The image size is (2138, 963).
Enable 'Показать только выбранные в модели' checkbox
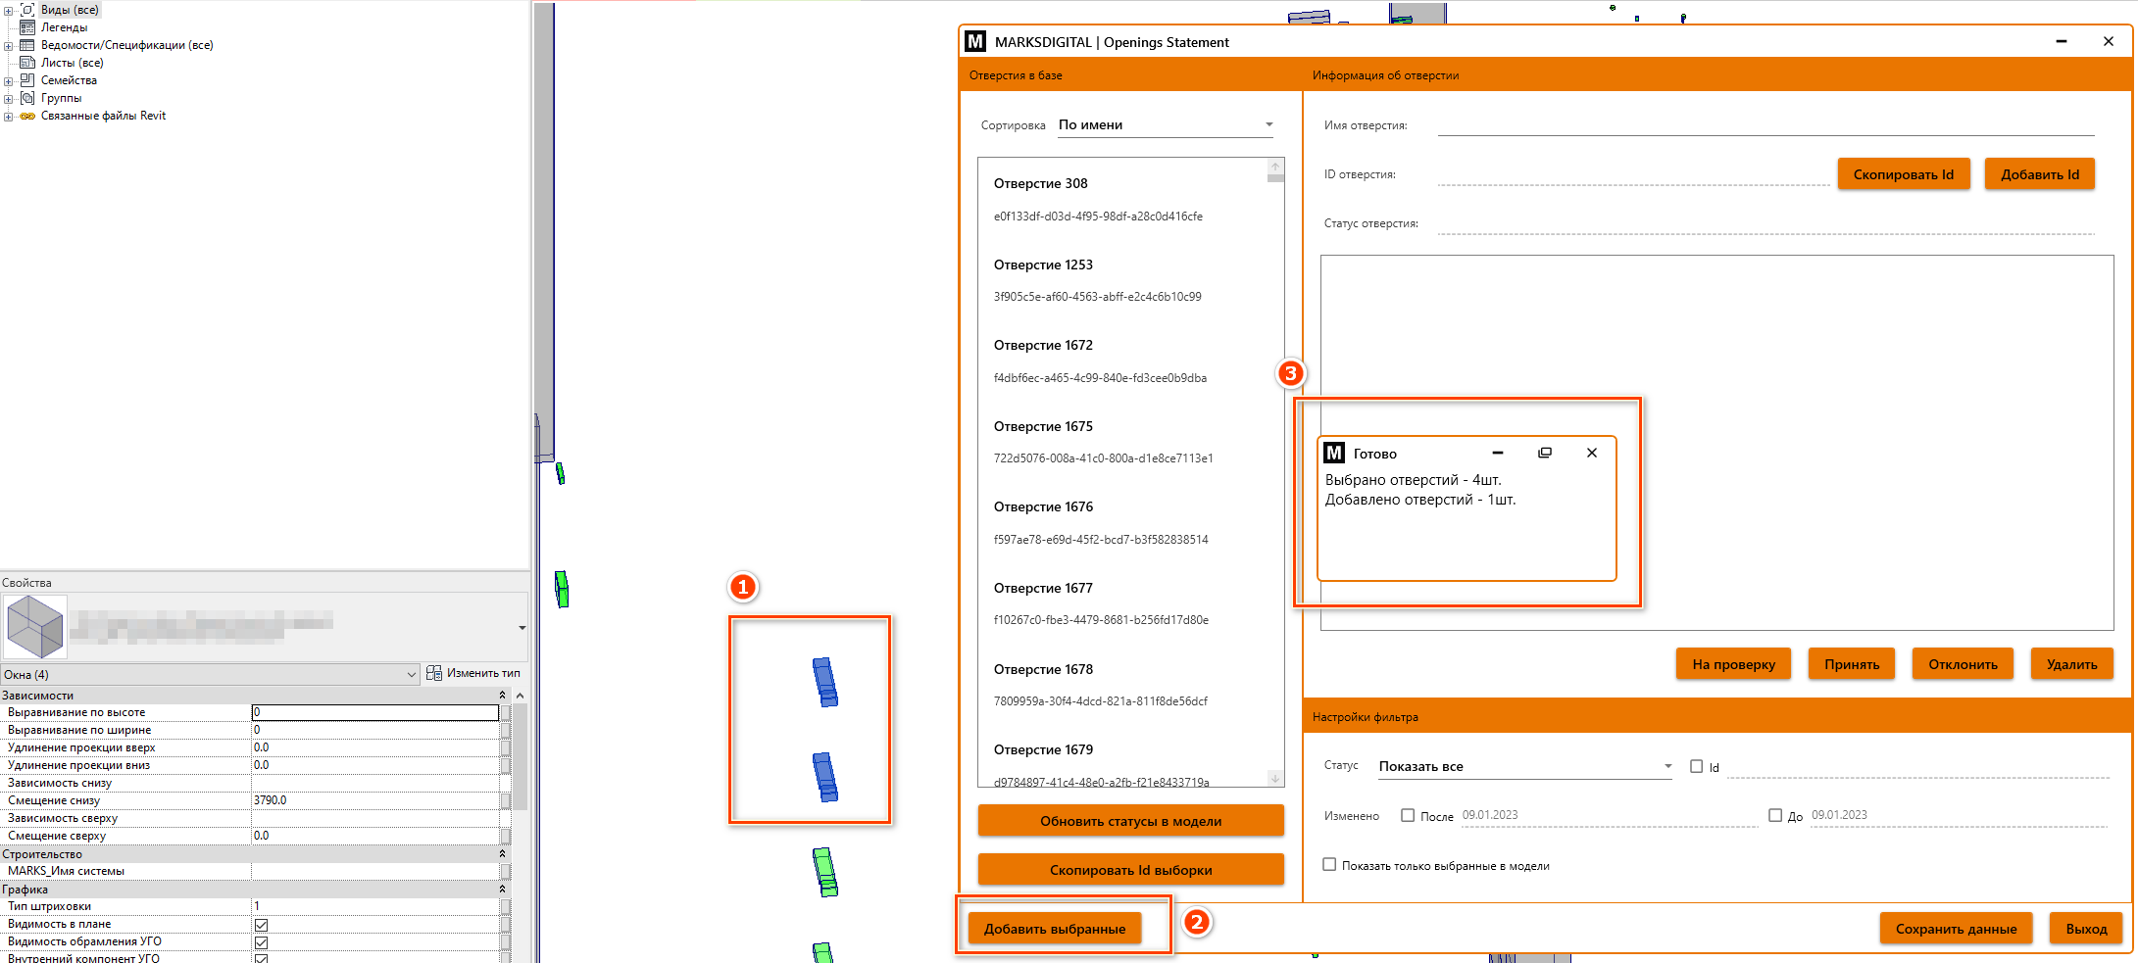tap(1329, 865)
